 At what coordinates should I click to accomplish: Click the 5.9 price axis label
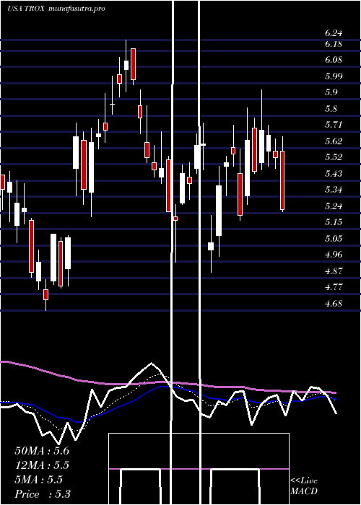tap(331, 92)
